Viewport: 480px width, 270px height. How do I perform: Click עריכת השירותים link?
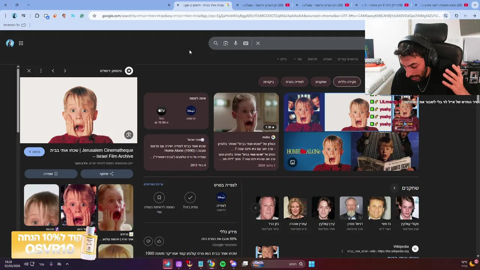[x=153, y=184]
